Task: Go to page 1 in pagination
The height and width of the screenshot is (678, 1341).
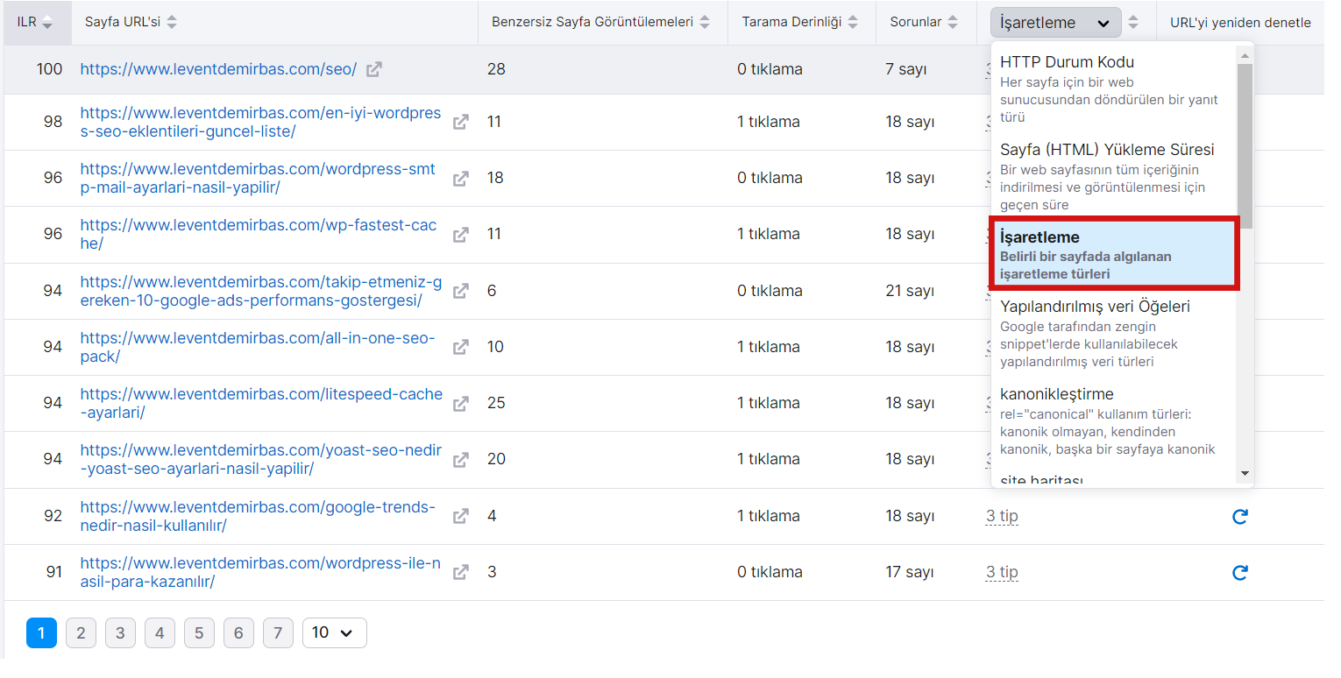Action: (x=41, y=632)
